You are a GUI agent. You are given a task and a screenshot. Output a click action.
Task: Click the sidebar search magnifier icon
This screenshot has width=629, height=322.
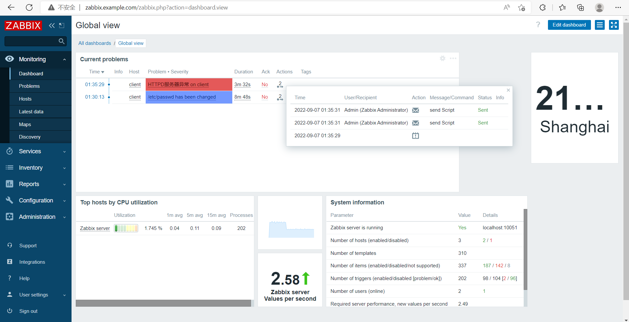61,41
